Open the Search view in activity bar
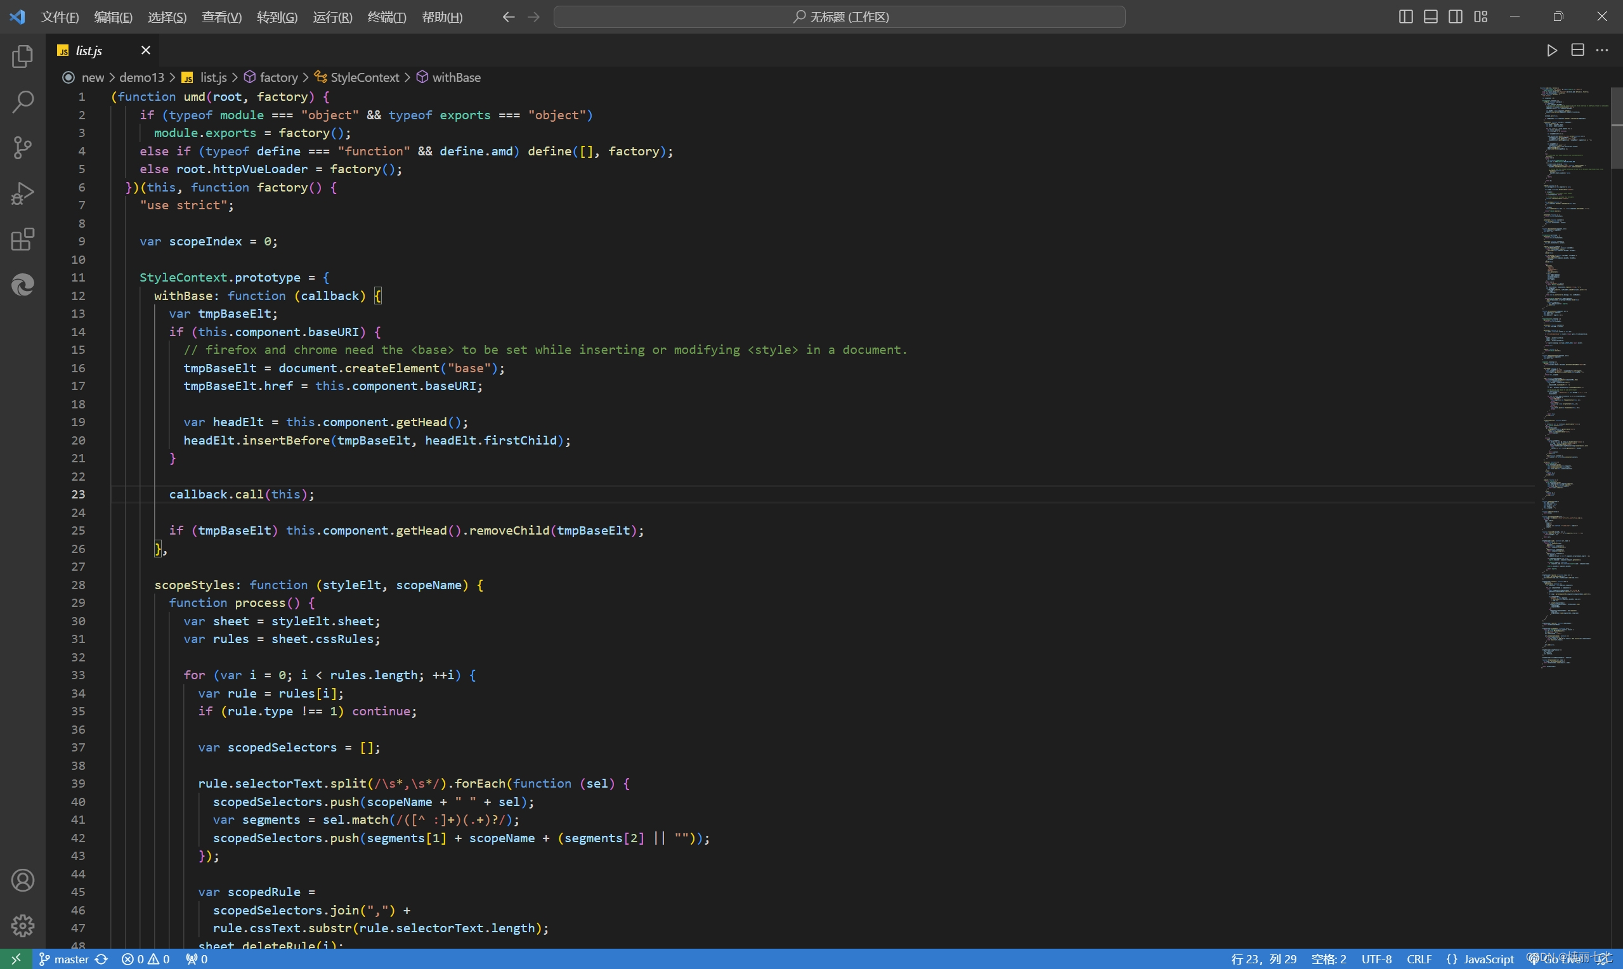Screen dimensions: 1623x969 (23, 102)
